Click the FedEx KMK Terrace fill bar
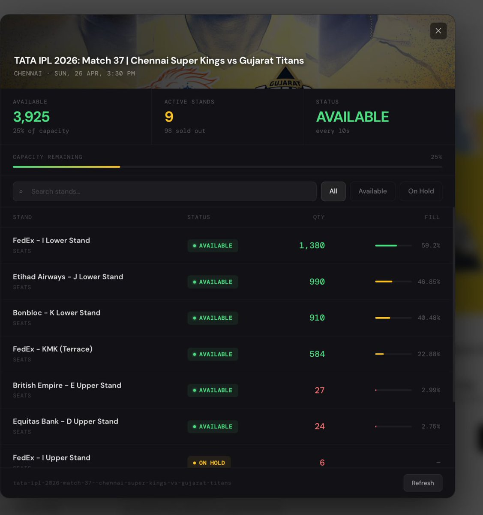This screenshot has height=515, width=483. [393, 354]
